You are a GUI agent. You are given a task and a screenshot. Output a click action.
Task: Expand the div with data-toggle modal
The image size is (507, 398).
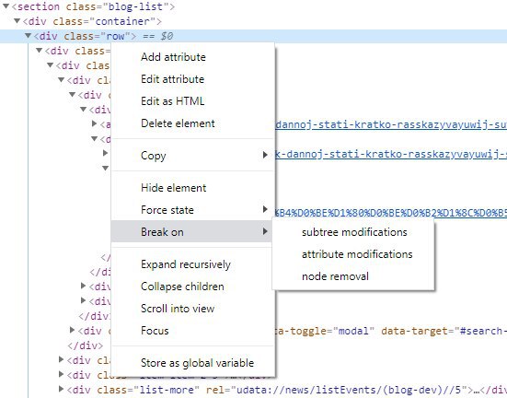[x=72, y=330]
